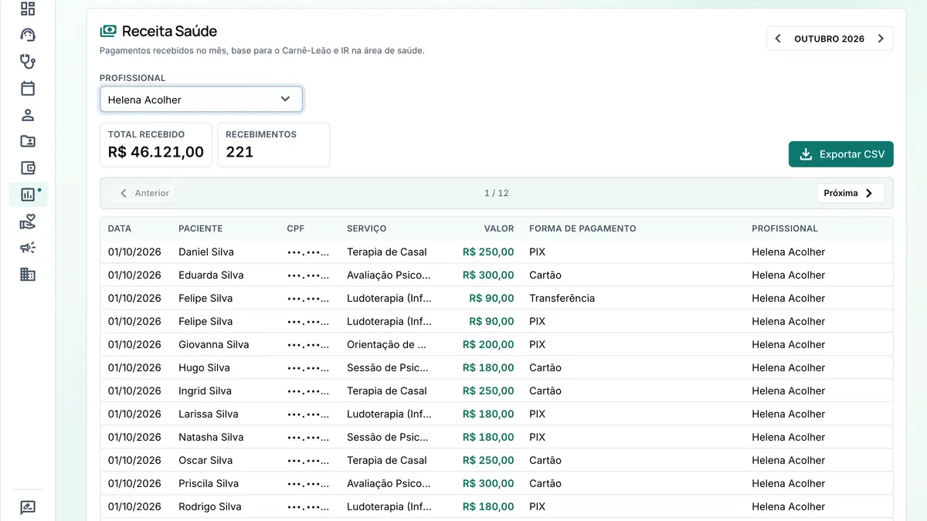Viewport: 927px width, 521px height.
Task: Go to next page with Próxima button
Action: point(851,193)
